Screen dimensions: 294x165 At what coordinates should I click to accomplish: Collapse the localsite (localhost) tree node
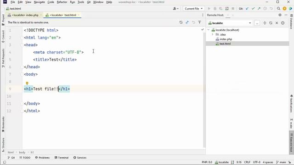[x=209, y=30]
